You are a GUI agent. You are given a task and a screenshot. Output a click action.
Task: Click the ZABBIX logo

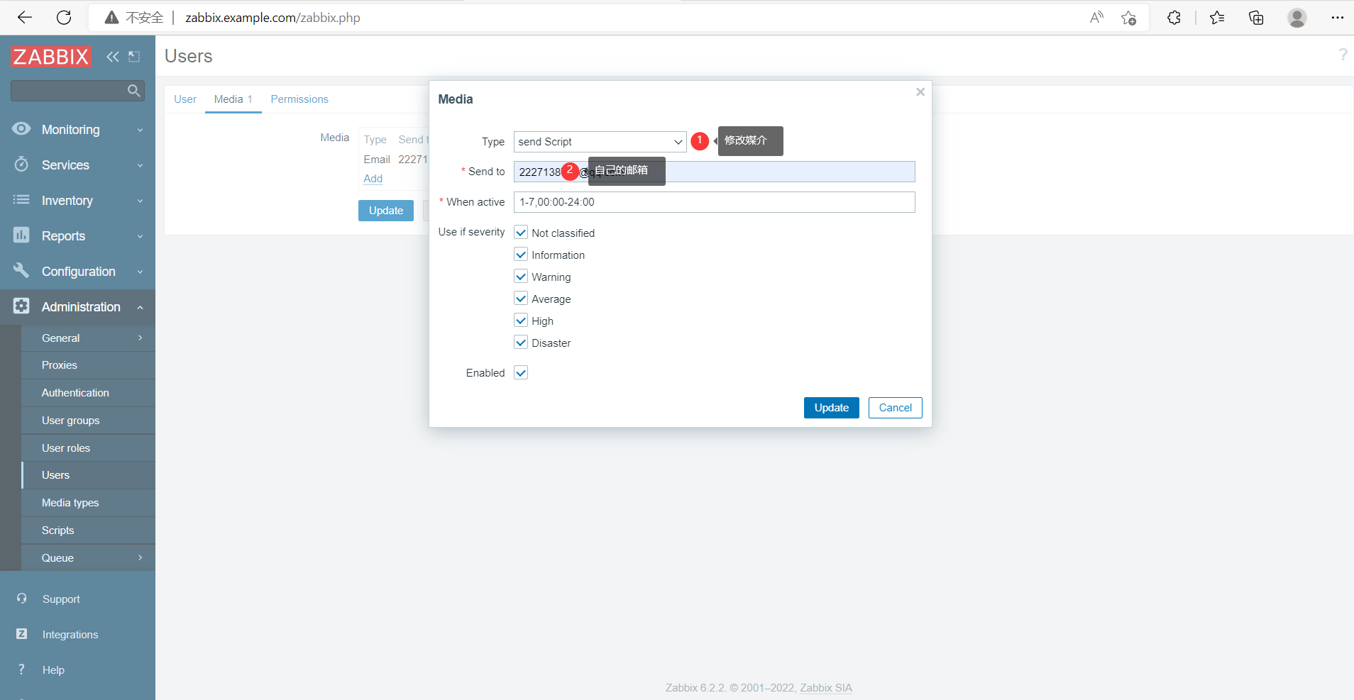pyautogui.click(x=51, y=57)
